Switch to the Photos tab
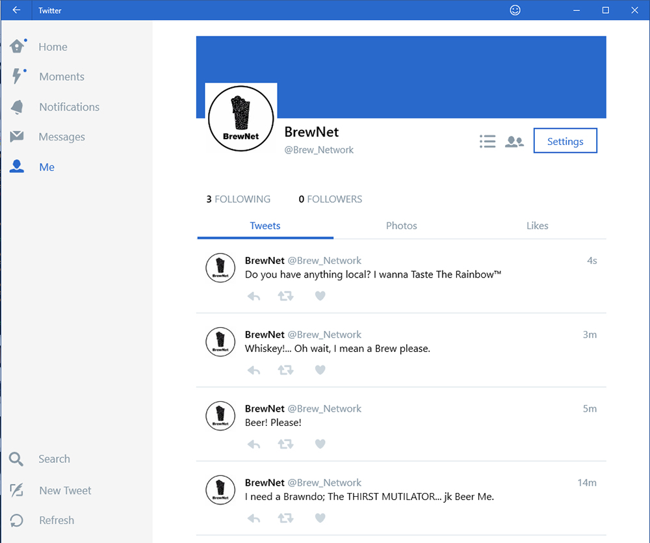 point(401,226)
